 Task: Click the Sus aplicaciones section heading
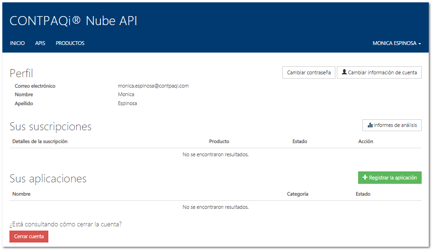pos(48,179)
